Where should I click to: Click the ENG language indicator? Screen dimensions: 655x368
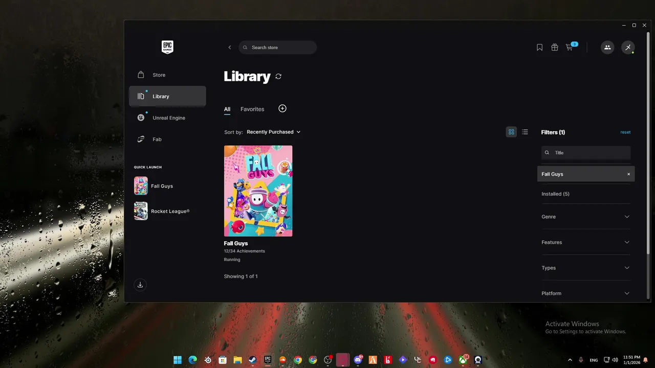coord(594,360)
